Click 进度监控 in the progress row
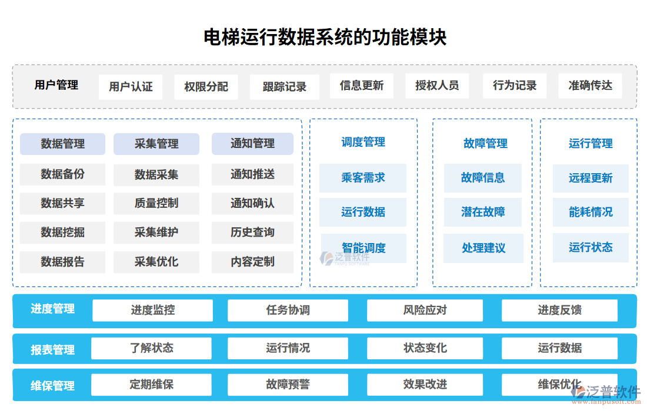The width and height of the screenshot is (647, 411). (x=154, y=310)
